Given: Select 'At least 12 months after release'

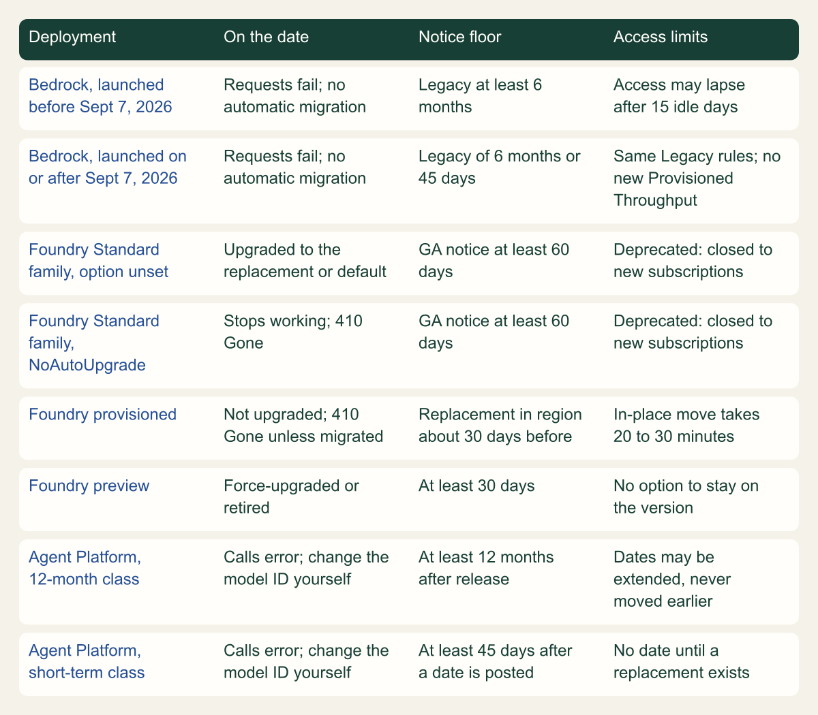Looking at the screenshot, I should pyautogui.click(x=486, y=568).
